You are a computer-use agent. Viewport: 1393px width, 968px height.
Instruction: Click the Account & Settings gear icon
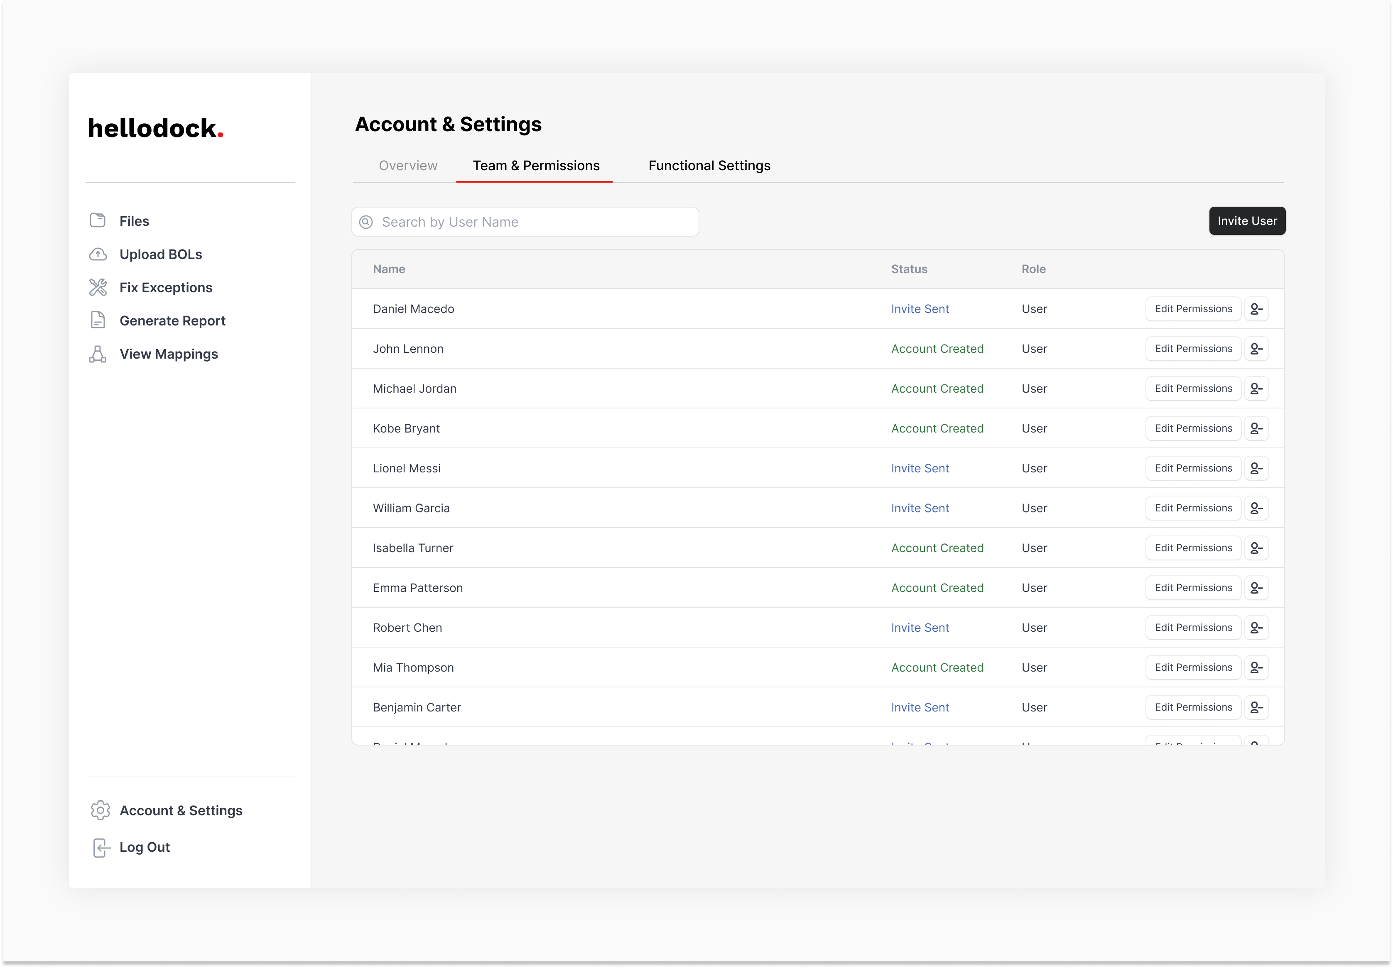tap(100, 810)
